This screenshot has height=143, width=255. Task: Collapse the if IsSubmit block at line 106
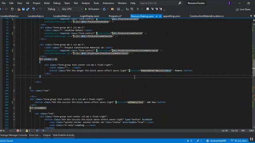pyautogui.click(x=14, y=108)
